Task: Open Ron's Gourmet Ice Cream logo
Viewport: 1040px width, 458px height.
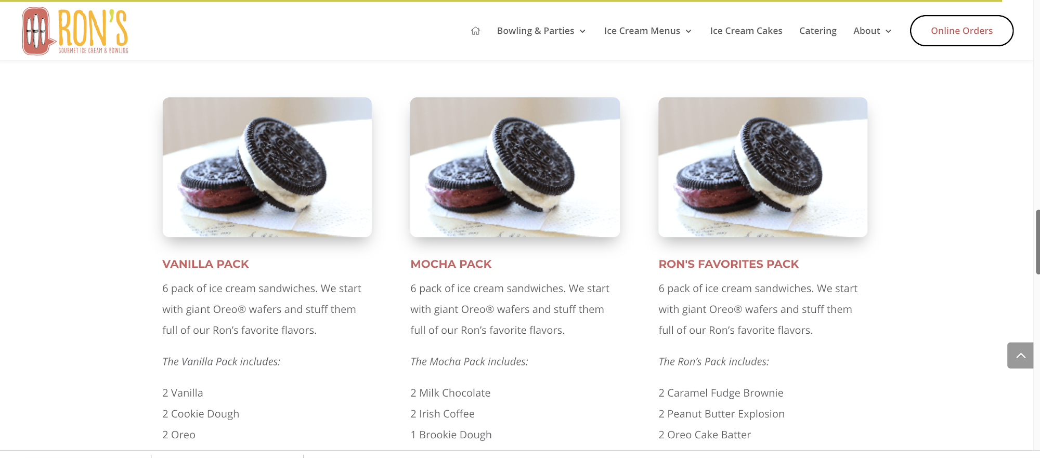Action: pyautogui.click(x=75, y=31)
